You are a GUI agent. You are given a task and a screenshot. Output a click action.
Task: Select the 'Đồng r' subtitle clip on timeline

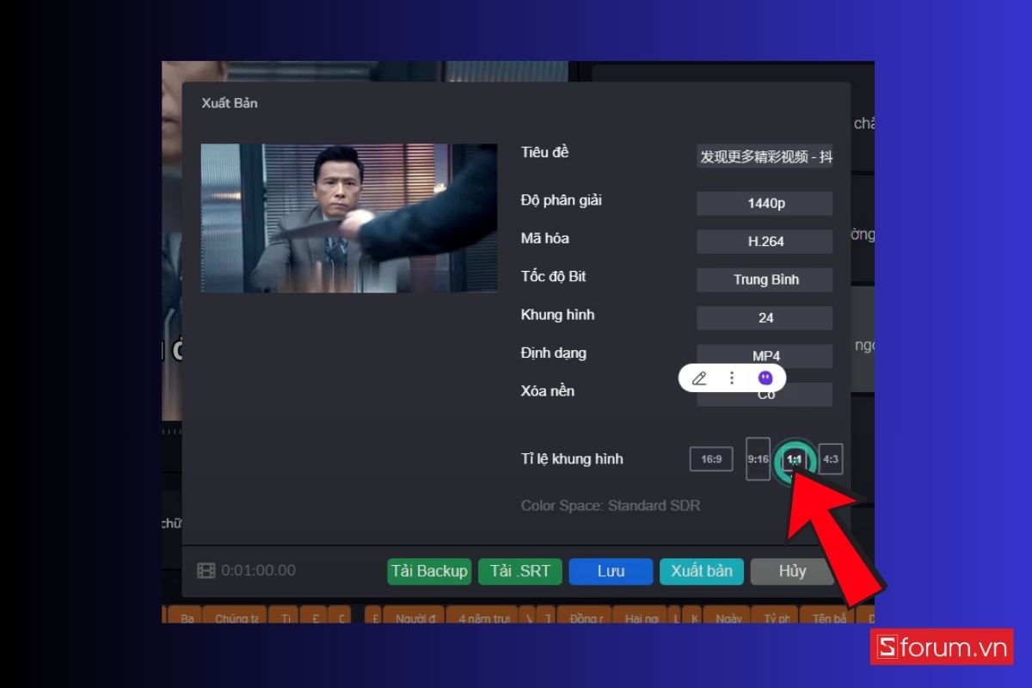point(585,616)
